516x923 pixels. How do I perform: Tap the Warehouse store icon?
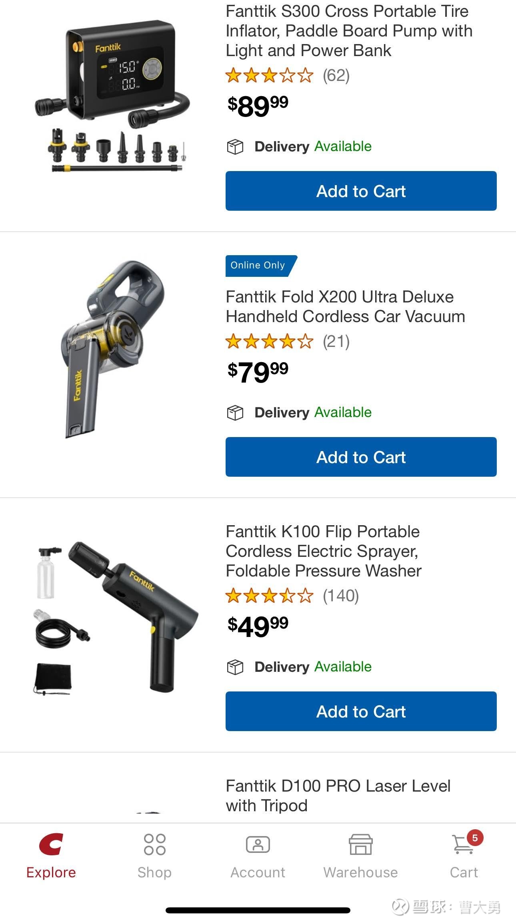(360, 844)
